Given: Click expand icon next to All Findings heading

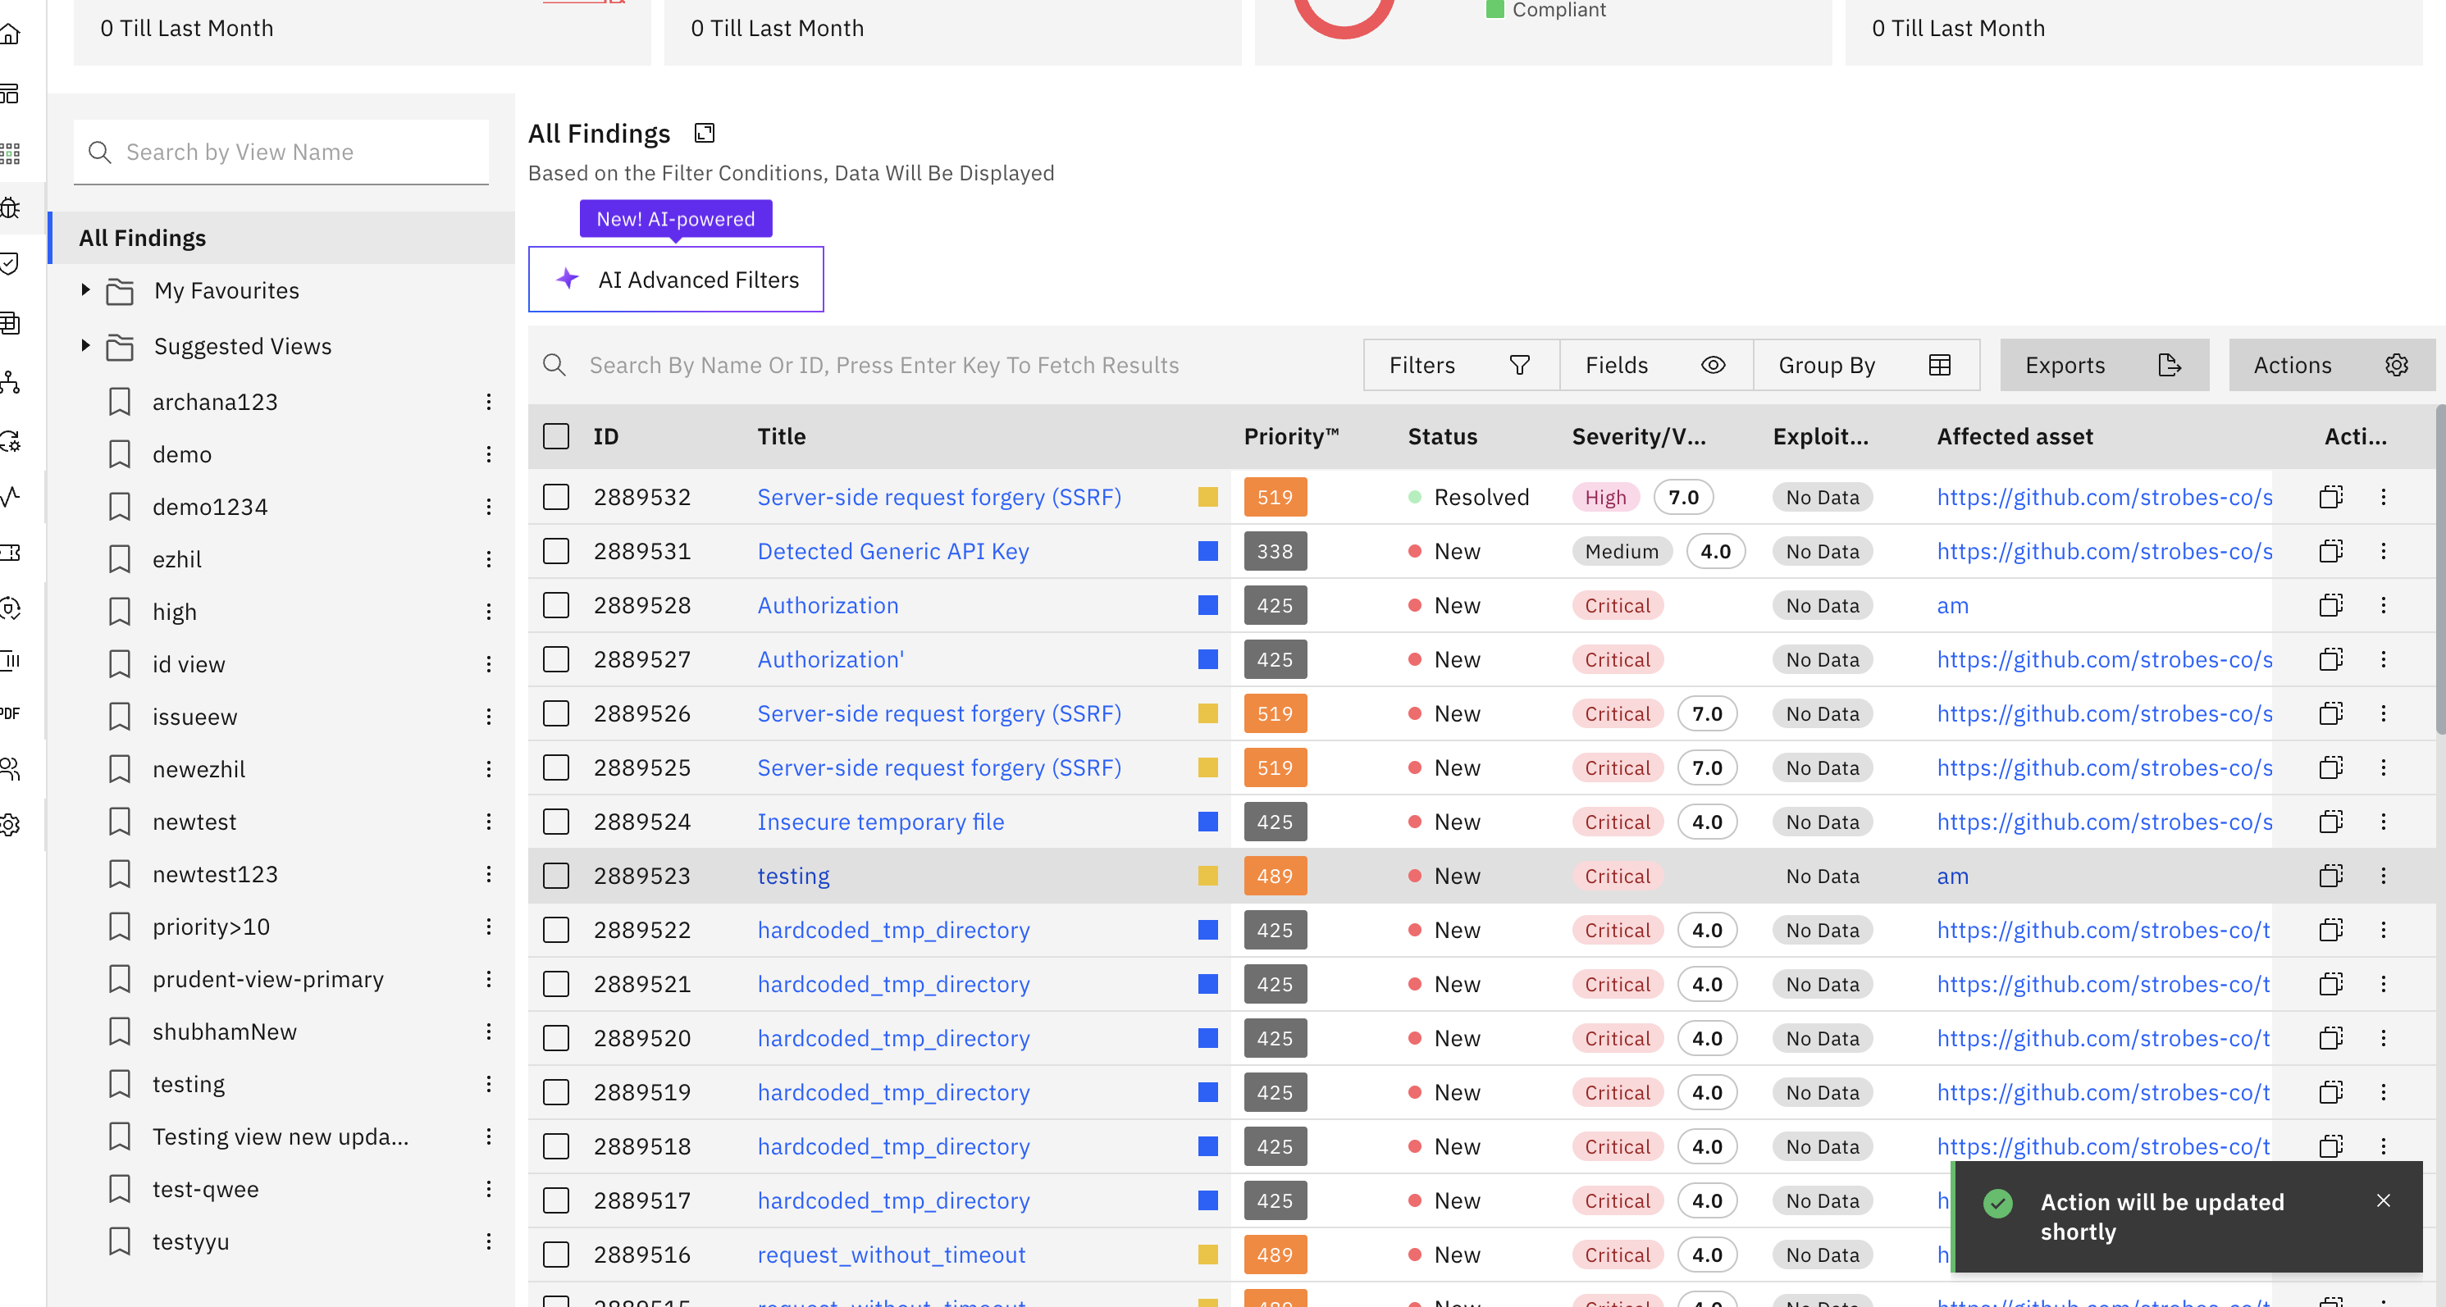Looking at the screenshot, I should click(704, 133).
